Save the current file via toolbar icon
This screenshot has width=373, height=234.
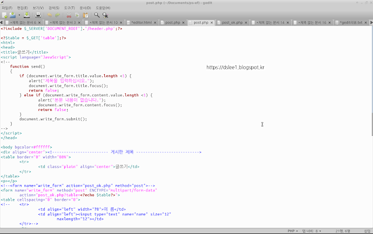click(x=27, y=15)
